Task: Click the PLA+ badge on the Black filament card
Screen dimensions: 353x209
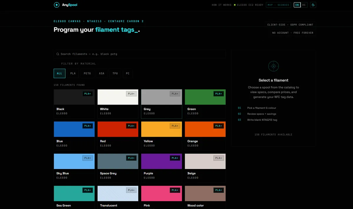Action: tap(87, 93)
